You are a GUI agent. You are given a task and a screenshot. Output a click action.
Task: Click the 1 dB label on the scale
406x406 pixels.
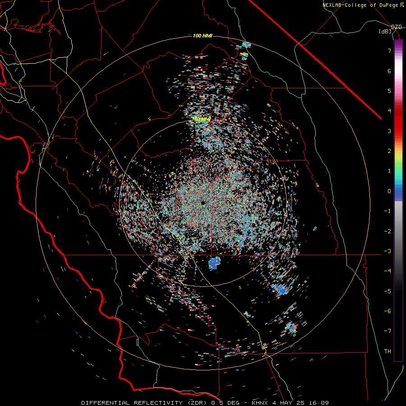pyautogui.click(x=389, y=171)
